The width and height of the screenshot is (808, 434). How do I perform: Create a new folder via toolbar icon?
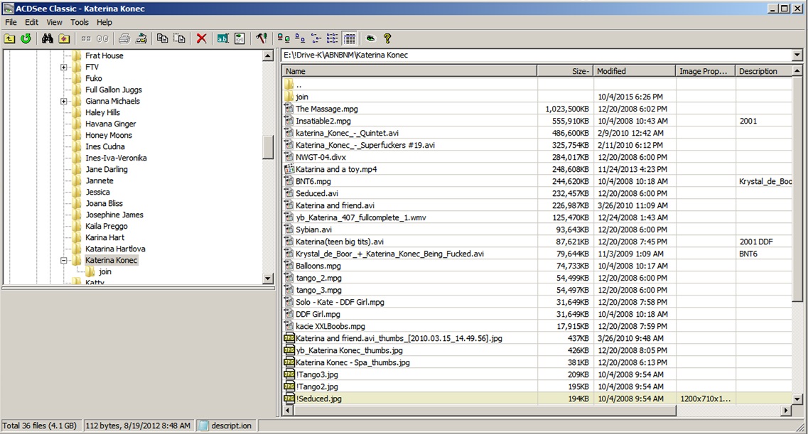coord(64,38)
